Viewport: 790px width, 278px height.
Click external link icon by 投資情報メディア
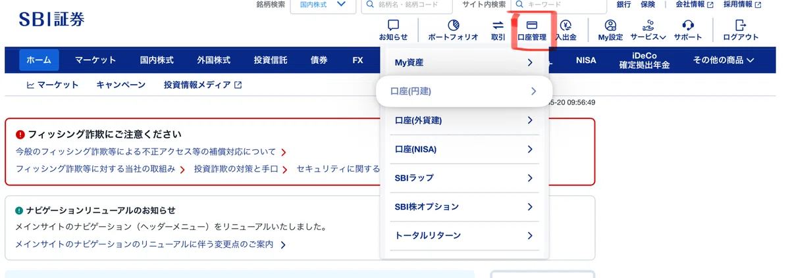tap(238, 85)
